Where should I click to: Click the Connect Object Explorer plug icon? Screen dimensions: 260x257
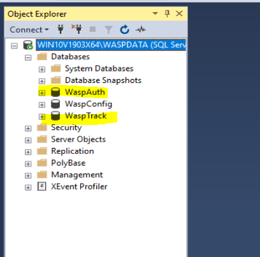(x=61, y=29)
